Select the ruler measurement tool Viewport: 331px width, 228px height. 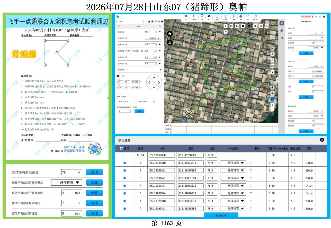coord(273,60)
